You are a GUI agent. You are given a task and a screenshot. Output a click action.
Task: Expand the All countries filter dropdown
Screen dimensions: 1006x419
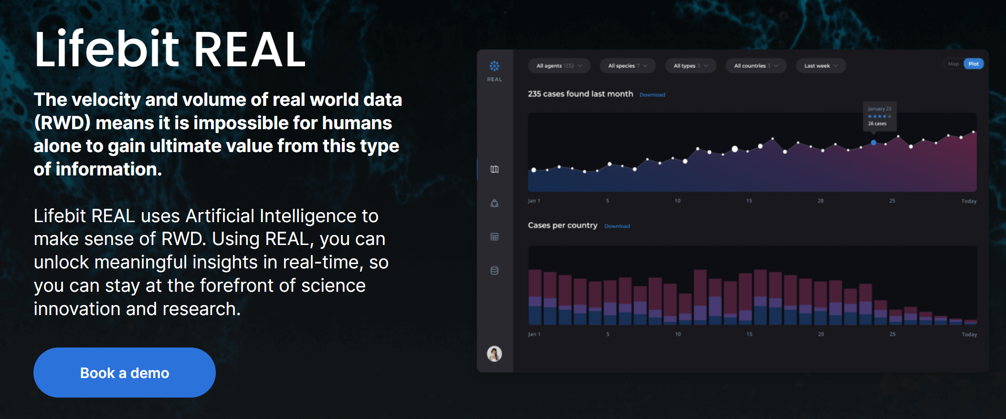click(x=756, y=66)
